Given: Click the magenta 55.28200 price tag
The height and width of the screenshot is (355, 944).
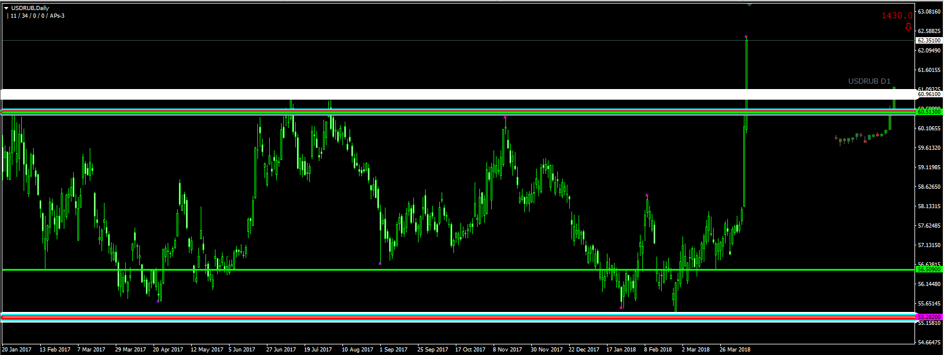Looking at the screenshot, I should click(929, 317).
